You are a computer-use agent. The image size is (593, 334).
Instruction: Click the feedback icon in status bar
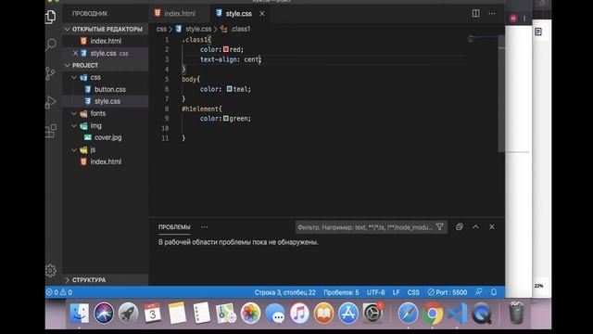479,292
